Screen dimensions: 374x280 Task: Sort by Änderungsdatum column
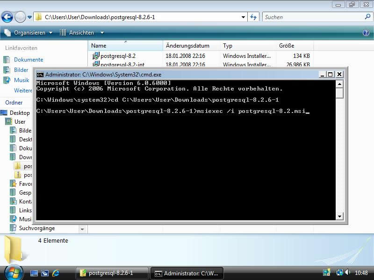point(191,45)
